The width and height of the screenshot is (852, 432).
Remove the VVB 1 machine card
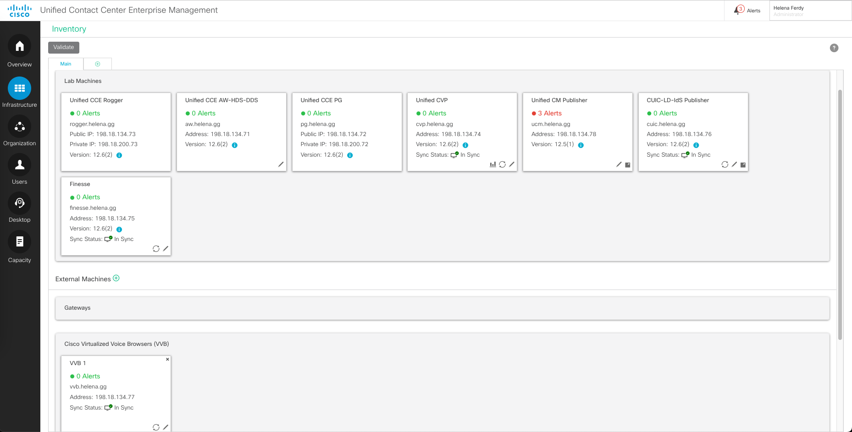point(167,359)
